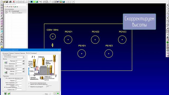169x95 pixels.
Task: Click the pick-point button beside Безопасная field
Action: coord(24,64)
